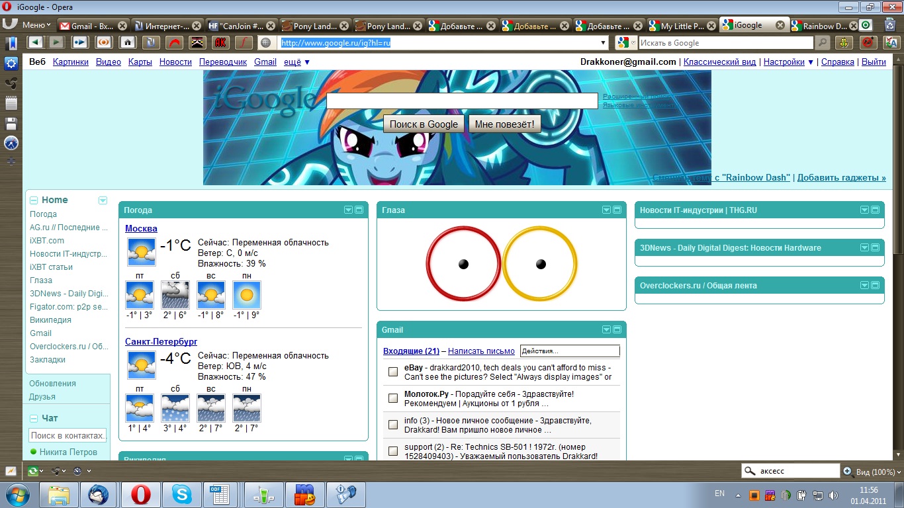Open the Действия... actions dropdown in Gmail gadget
The height and width of the screenshot is (508, 904).
570,351
